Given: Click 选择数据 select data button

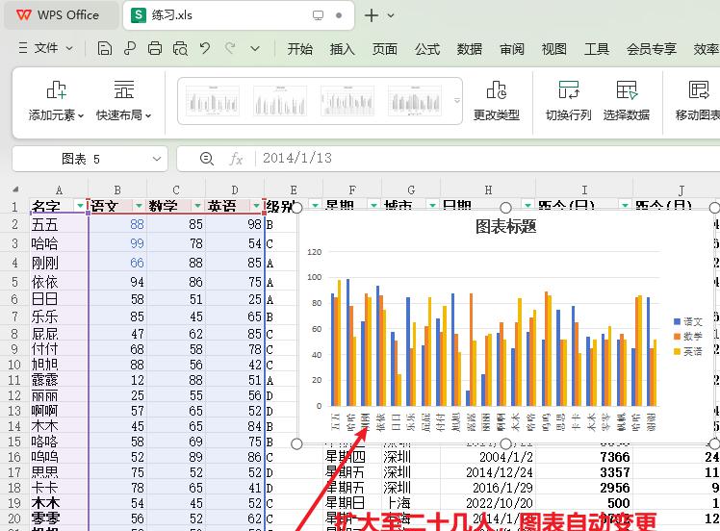Looking at the screenshot, I should (627, 100).
